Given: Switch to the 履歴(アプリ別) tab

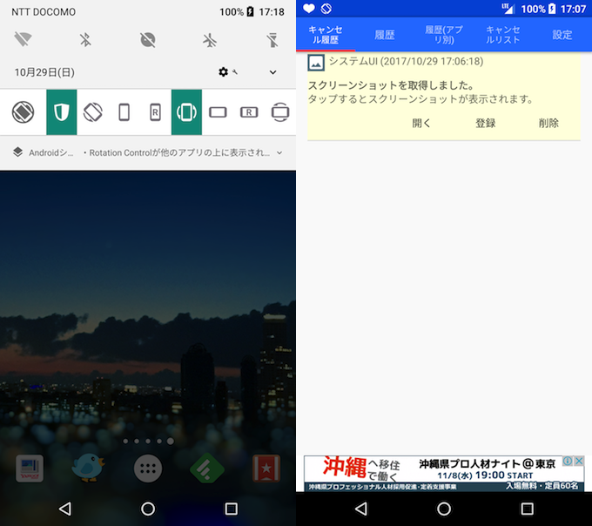Looking at the screenshot, I should click(x=444, y=35).
